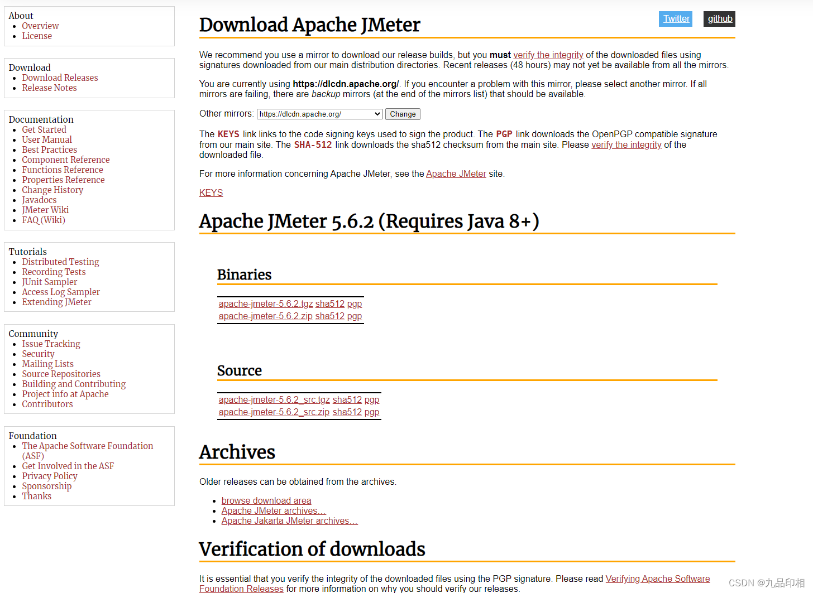Screen dimensions: 813x593
Task: Download apache-jmeter-5.6.2_src.tgz source
Action: [x=274, y=400]
